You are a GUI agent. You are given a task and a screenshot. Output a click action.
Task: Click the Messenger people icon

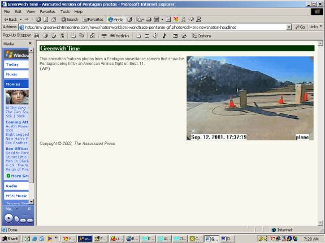[x=184, y=19]
